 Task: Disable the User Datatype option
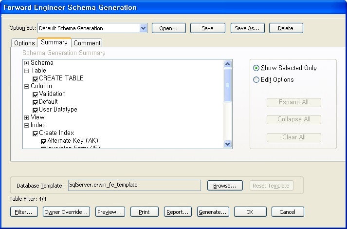[35, 110]
